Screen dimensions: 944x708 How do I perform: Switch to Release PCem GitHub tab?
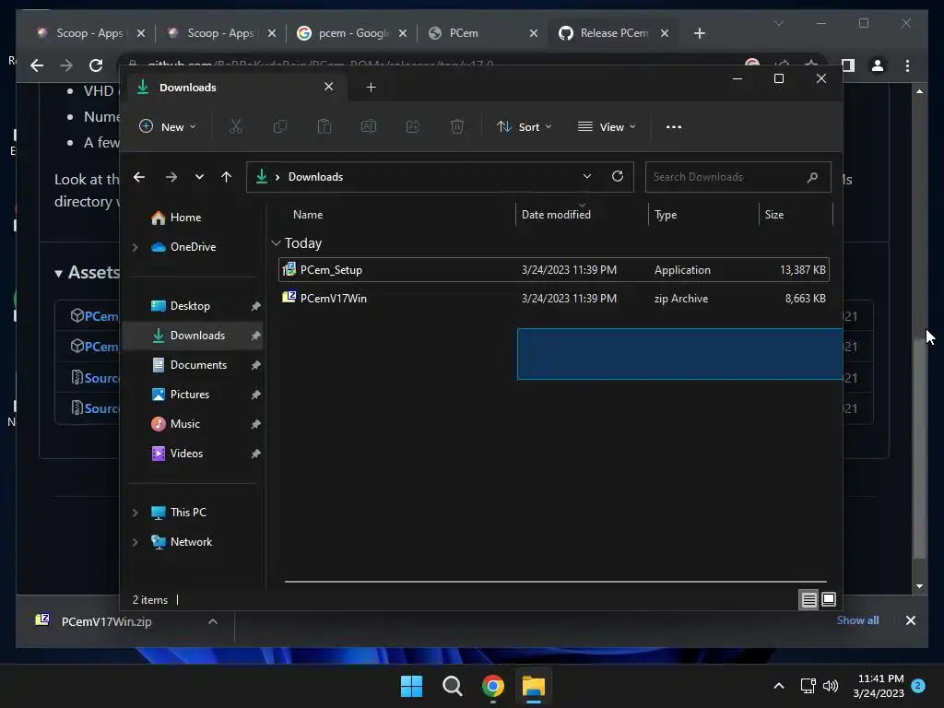click(x=613, y=33)
